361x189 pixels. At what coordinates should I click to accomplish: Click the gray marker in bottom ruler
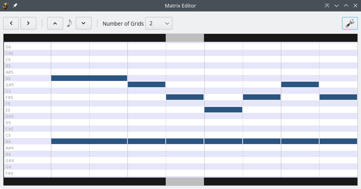pos(185,182)
